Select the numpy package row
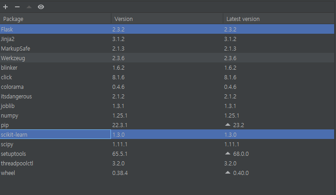The image size is (336, 195). tap(167, 116)
